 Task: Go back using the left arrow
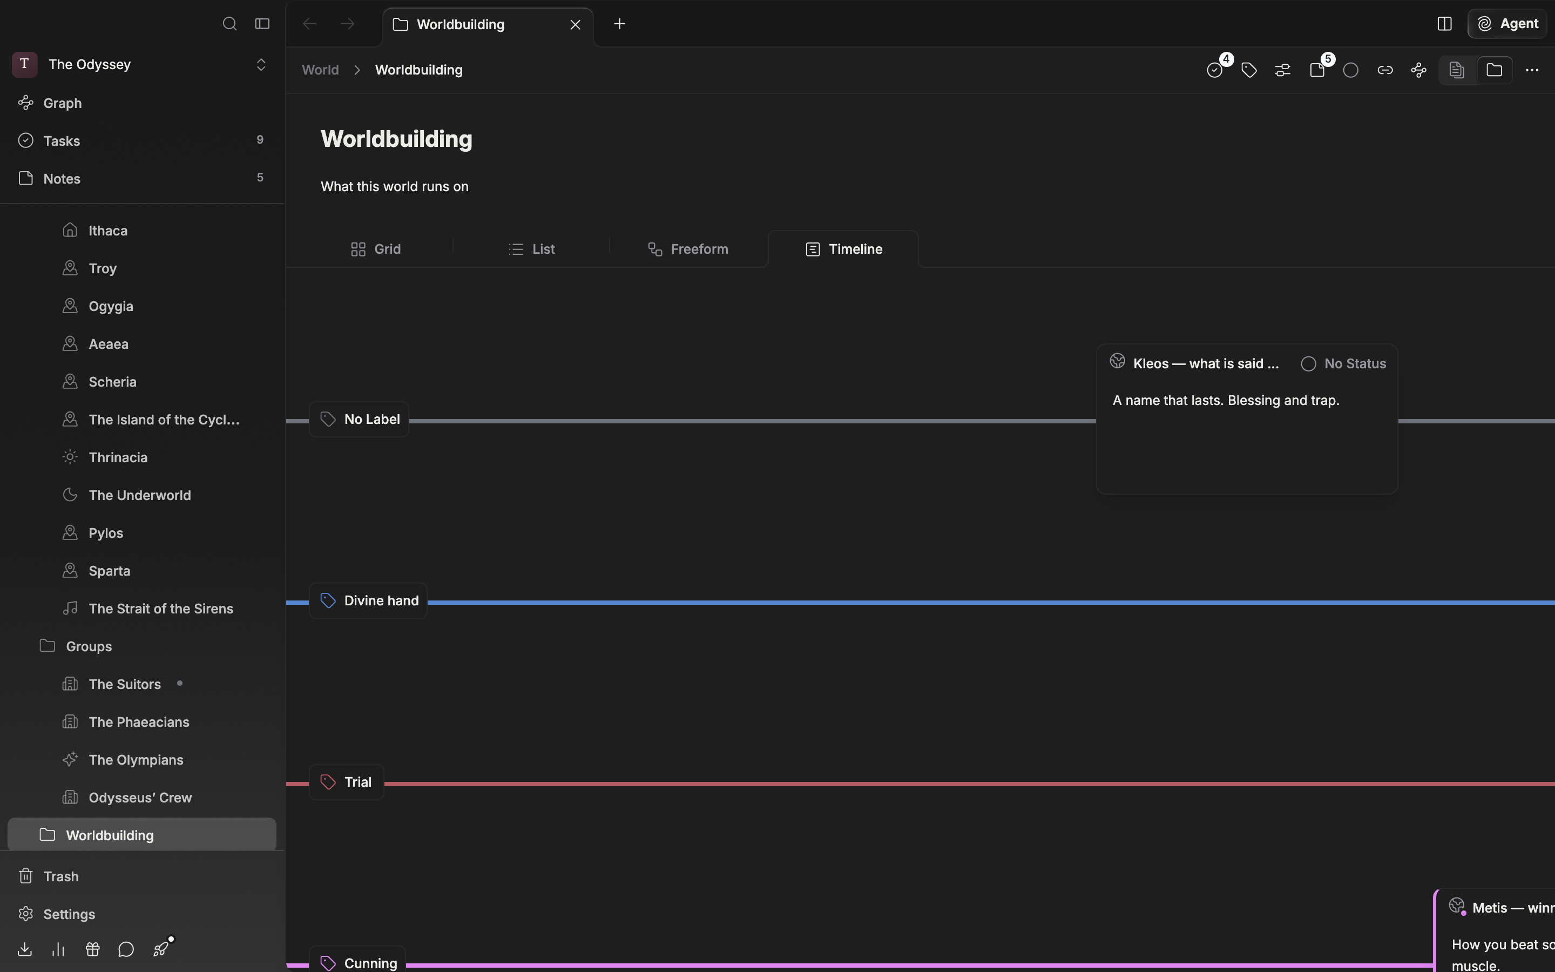pos(310,24)
